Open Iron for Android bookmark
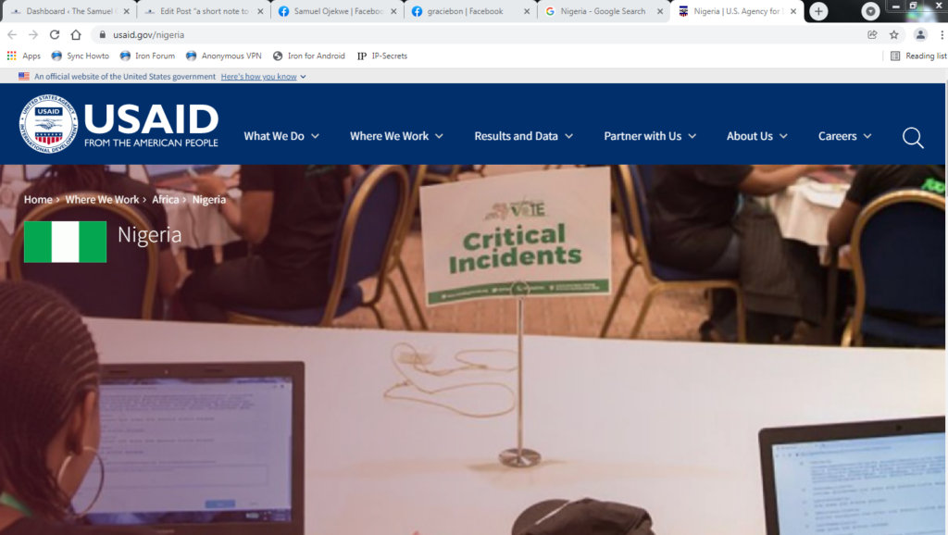The image size is (948, 535). pyautogui.click(x=309, y=56)
